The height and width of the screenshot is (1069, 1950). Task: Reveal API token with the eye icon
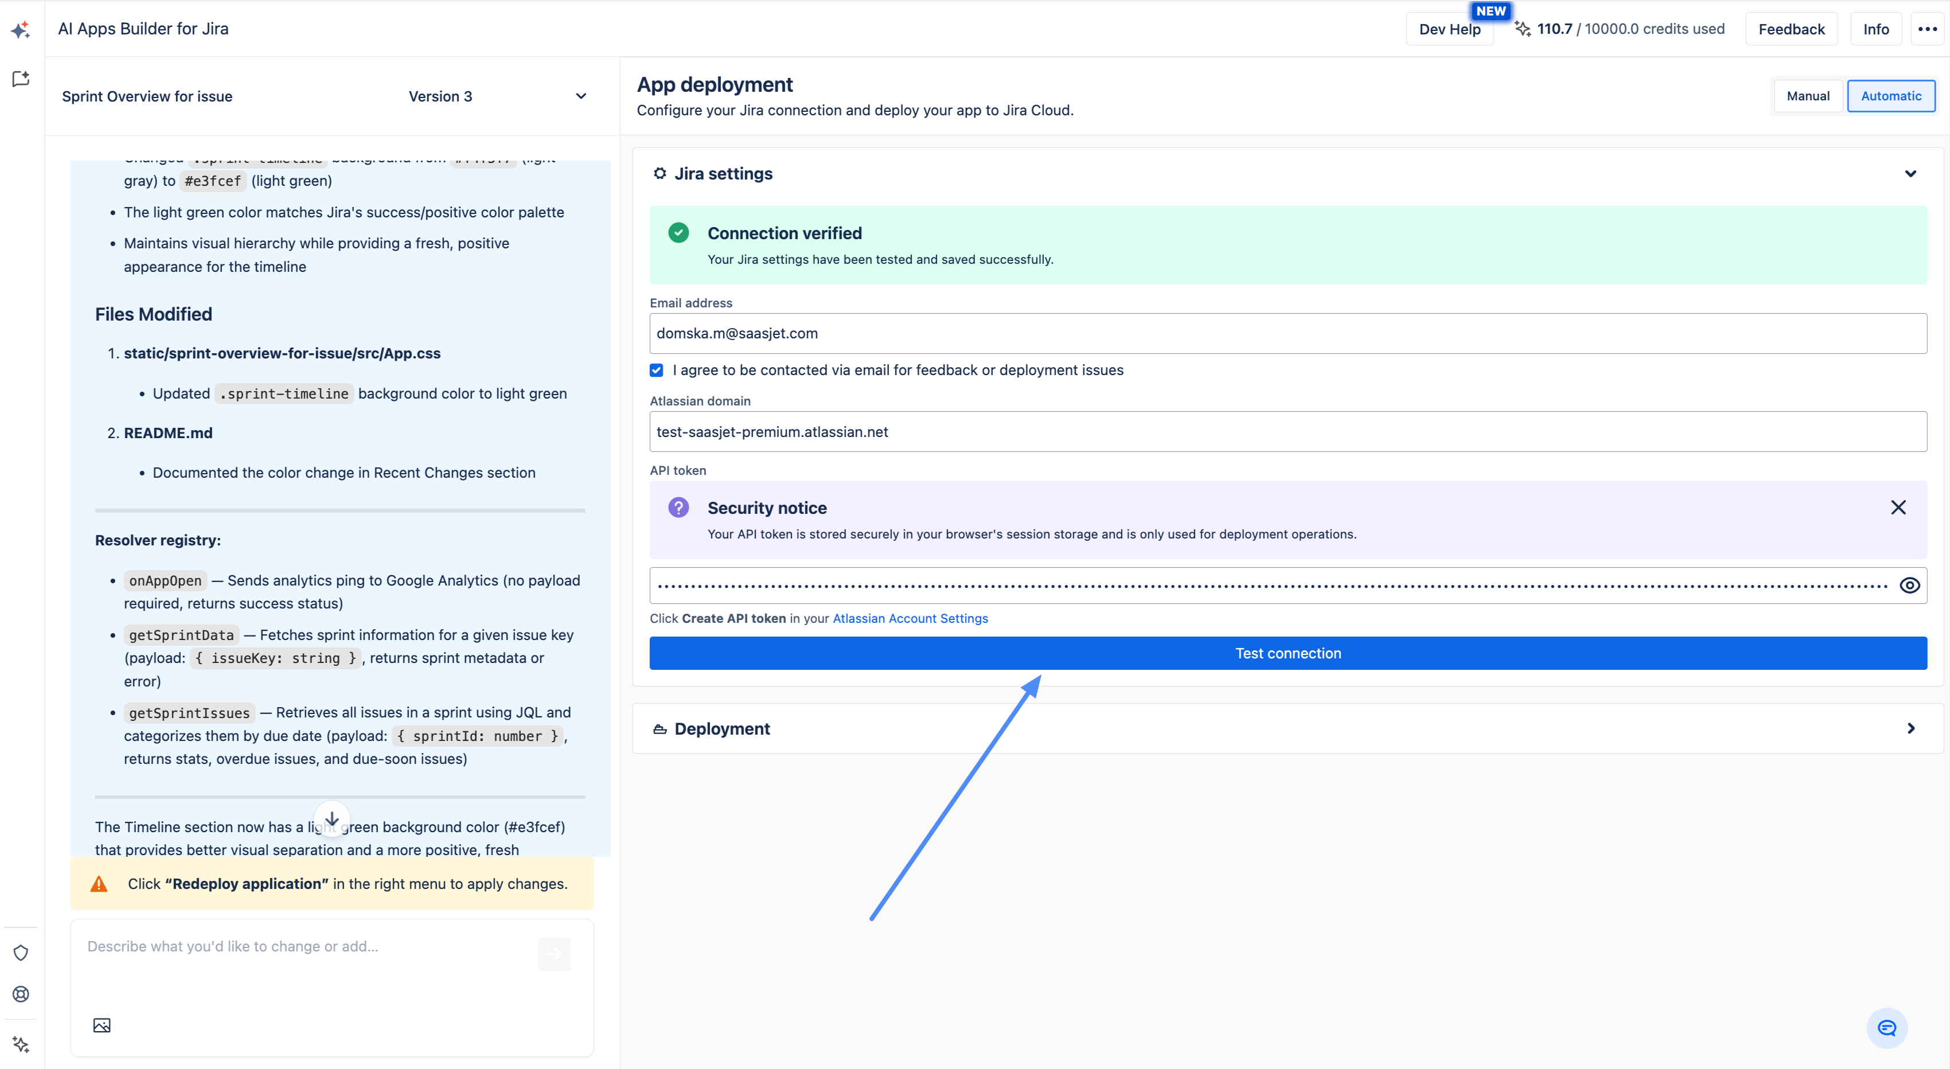click(1909, 585)
